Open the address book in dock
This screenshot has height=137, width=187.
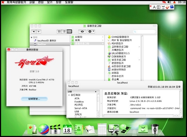pyautogui.click(x=78, y=129)
